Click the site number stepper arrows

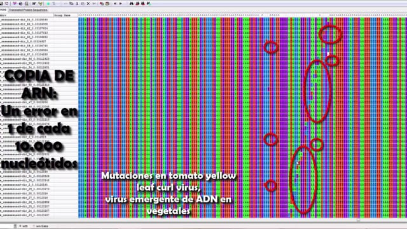coord(15,226)
